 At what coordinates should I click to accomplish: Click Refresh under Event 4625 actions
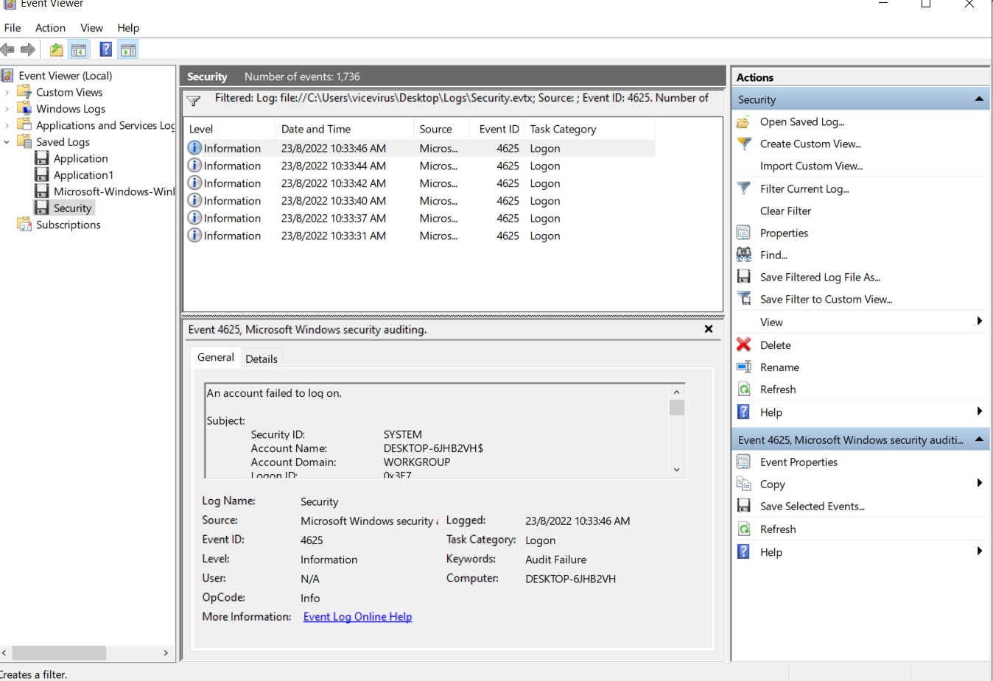point(778,529)
